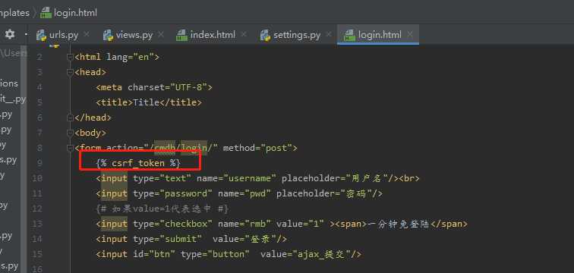
Task: Close the settings.py tab
Action: point(328,34)
